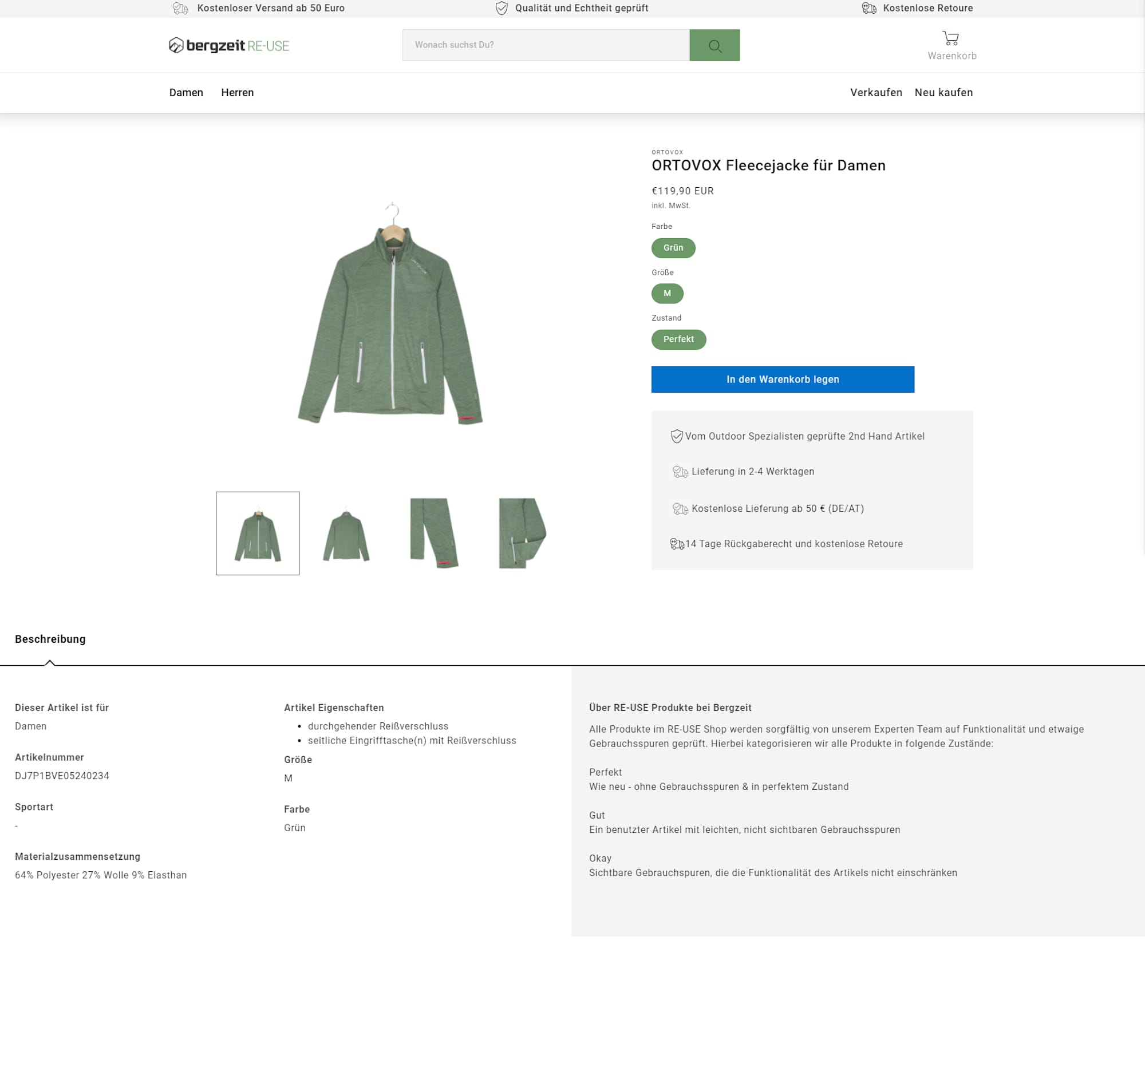Click the Materialzusammensetzung heading

(78, 857)
